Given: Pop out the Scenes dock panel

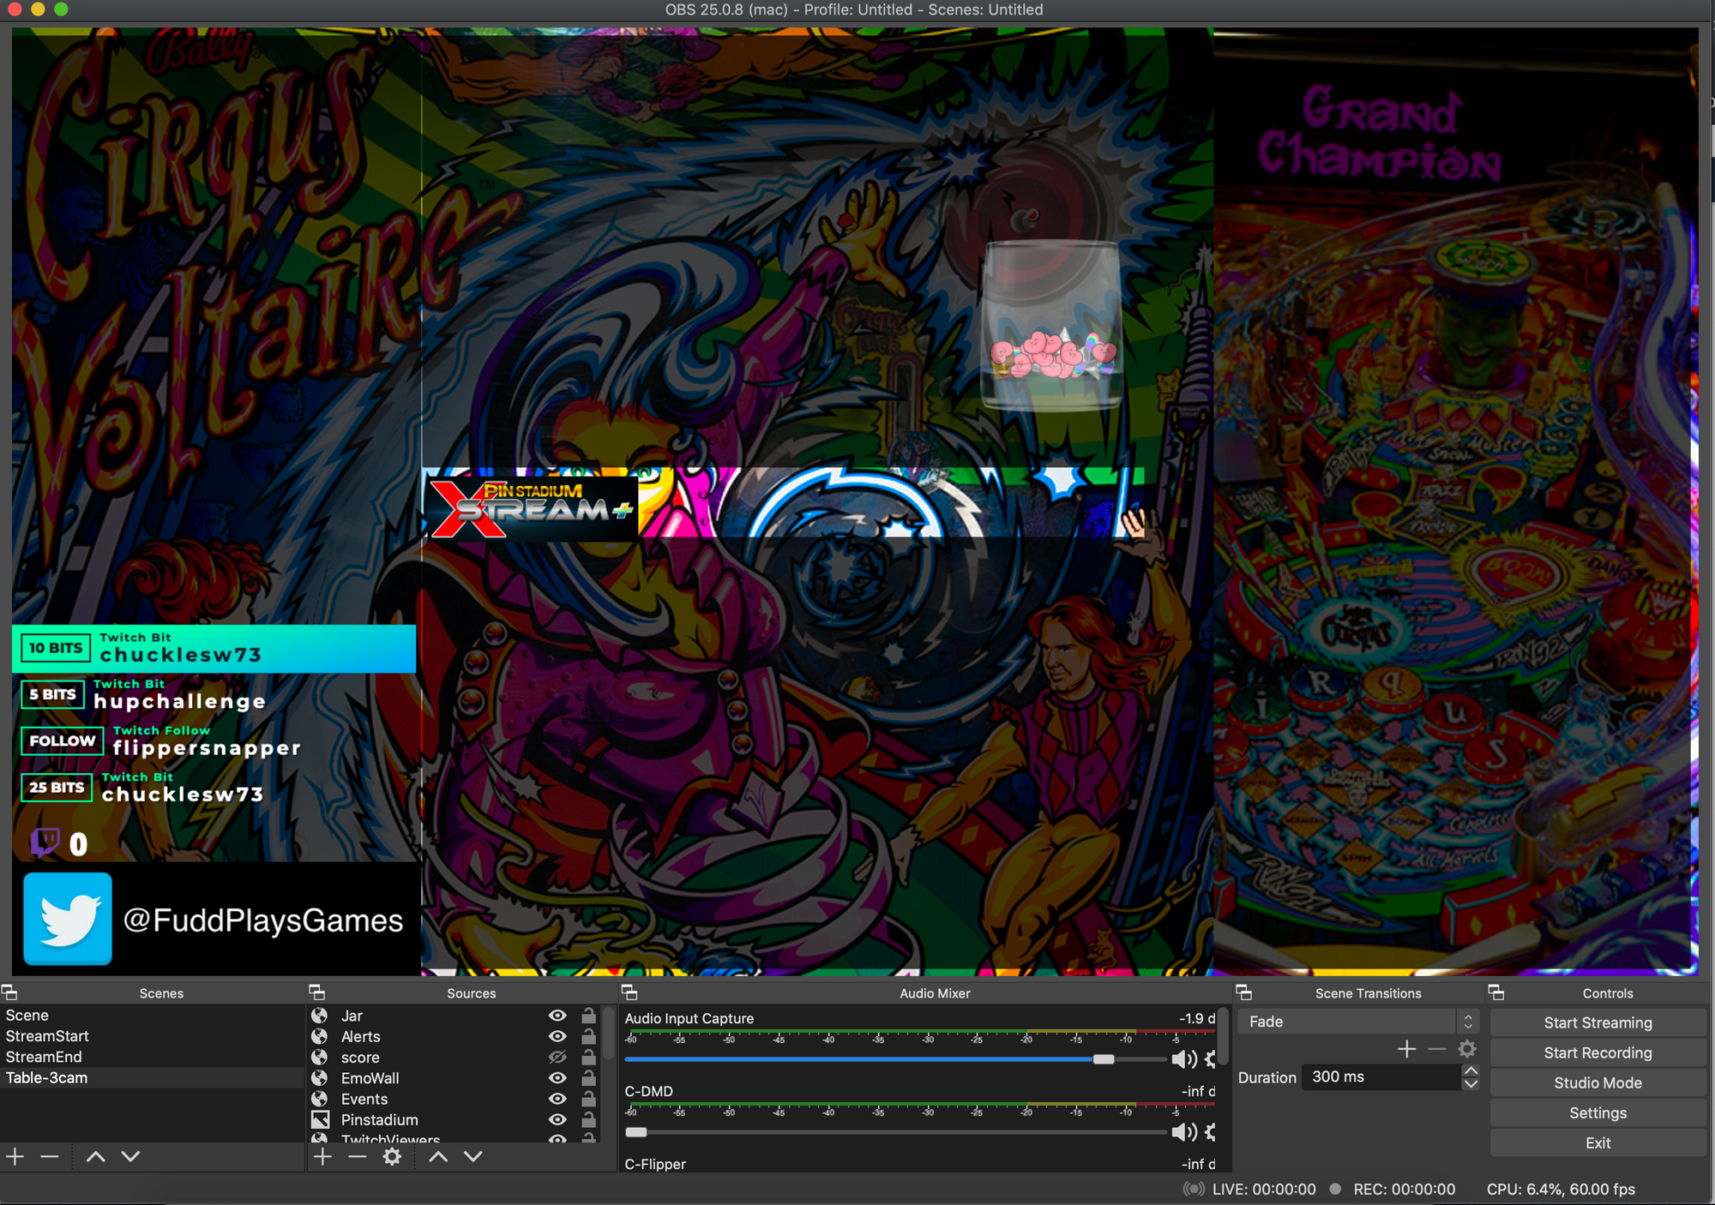Looking at the screenshot, I should [x=9, y=992].
